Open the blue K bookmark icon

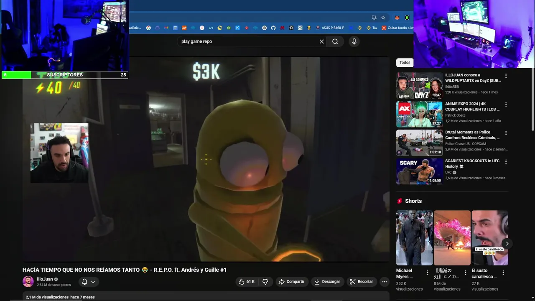tap(237, 28)
